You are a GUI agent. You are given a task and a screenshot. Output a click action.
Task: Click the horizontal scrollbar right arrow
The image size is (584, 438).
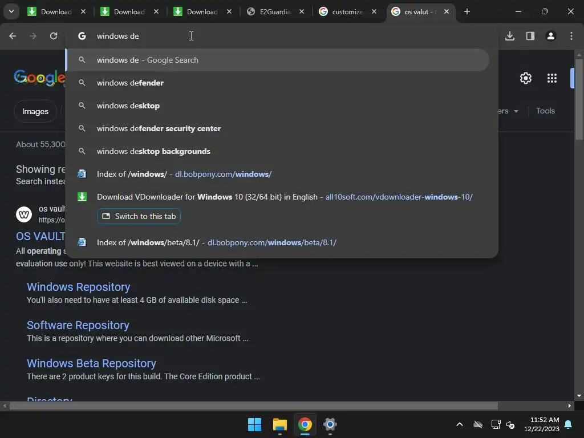point(570,405)
